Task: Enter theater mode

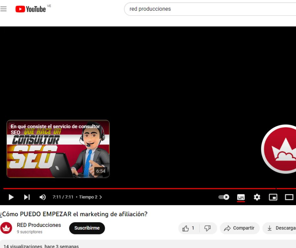Action: coord(289,197)
